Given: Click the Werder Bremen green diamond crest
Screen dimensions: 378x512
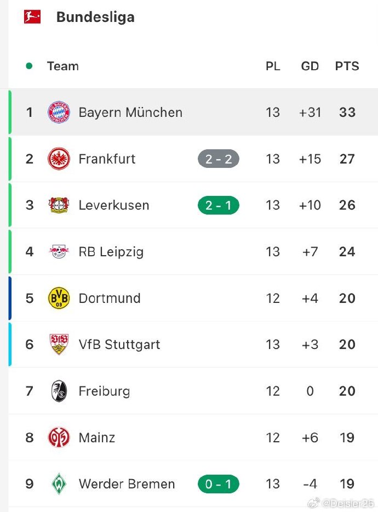Looking at the screenshot, I should pyautogui.click(x=59, y=484).
